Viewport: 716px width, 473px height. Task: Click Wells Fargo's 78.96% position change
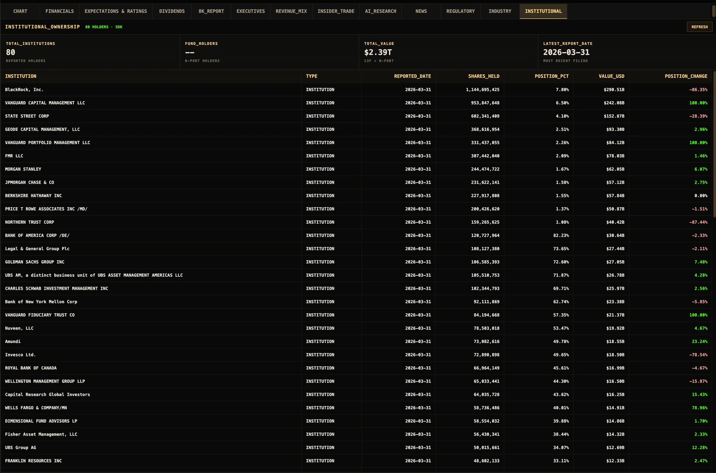point(699,408)
